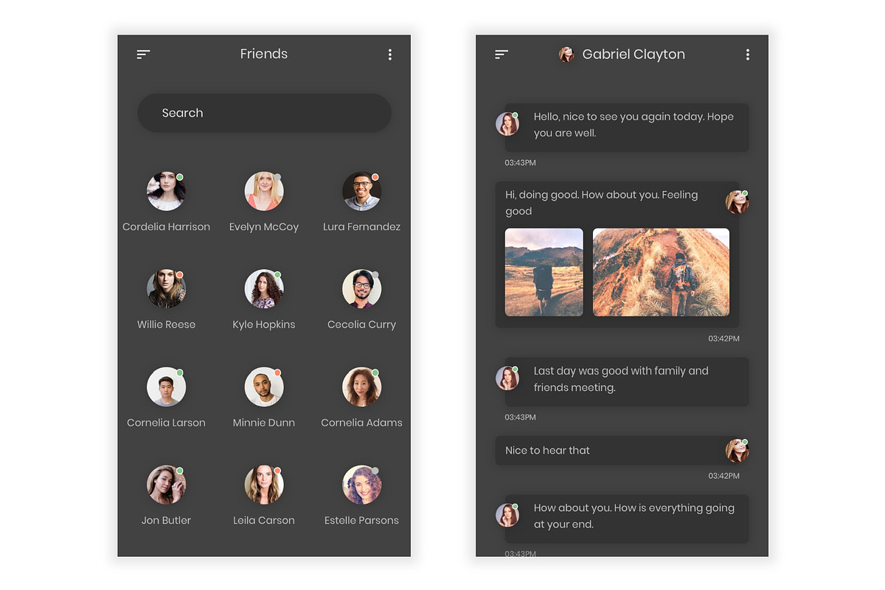
Task: Toggle Cornelia Larson's online status dot
Action: [x=179, y=372]
